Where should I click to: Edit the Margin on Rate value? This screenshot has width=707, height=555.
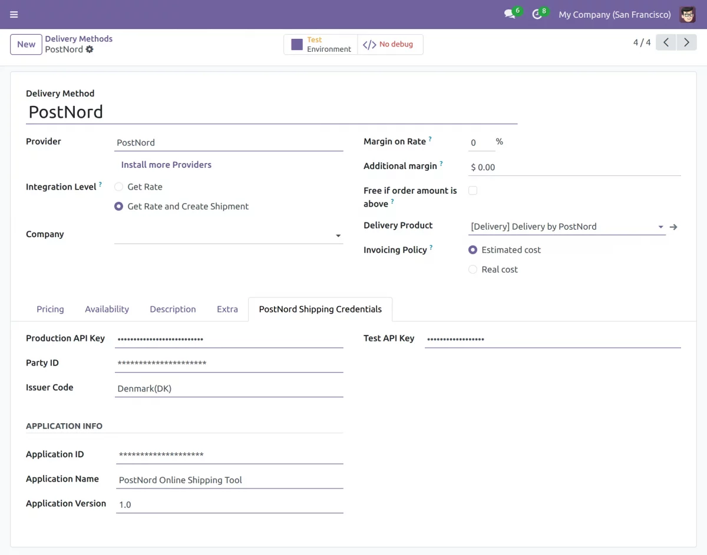point(481,142)
